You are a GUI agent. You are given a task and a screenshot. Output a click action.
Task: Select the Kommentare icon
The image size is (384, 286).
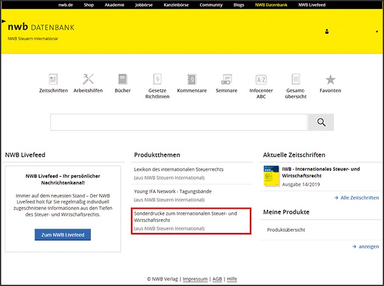(191, 79)
